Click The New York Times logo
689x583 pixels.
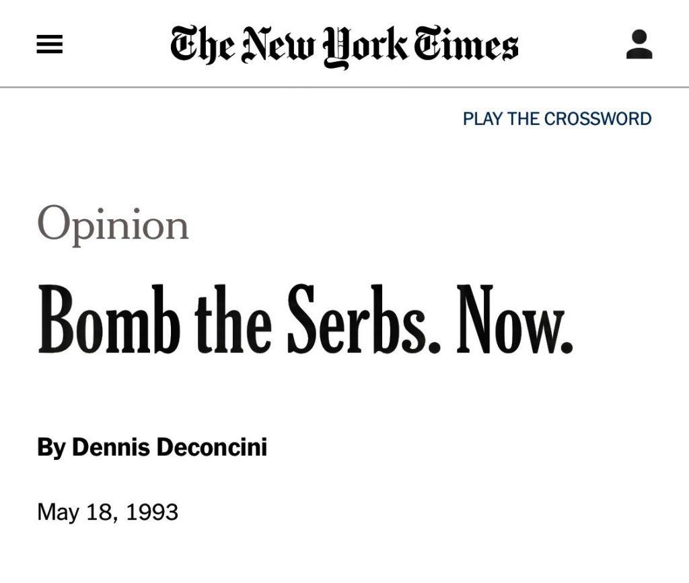[344, 46]
